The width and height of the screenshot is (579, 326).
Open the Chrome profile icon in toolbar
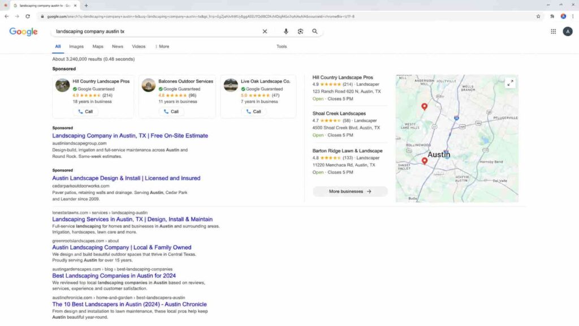pos(563,16)
